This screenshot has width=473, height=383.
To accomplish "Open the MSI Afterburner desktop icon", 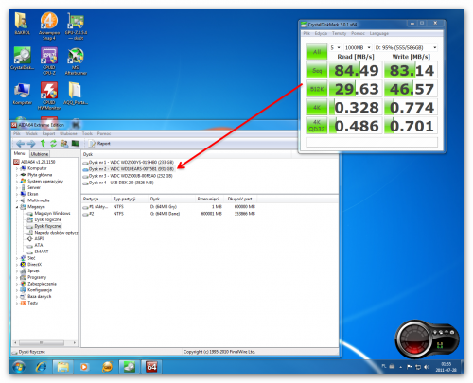I will (x=76, y=61).
